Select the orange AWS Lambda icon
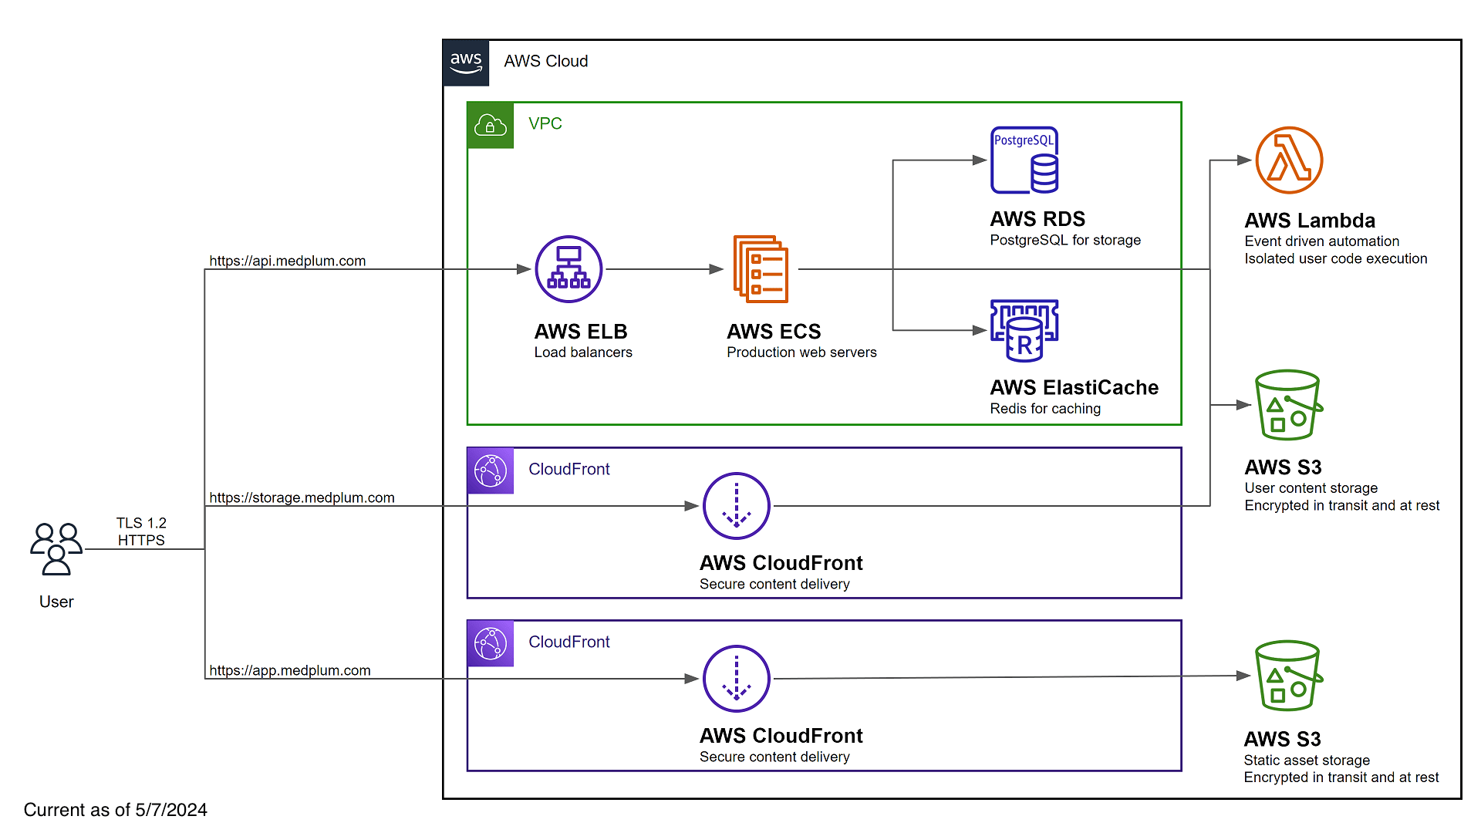1481x833 pixels. (x=1289, y=160)
